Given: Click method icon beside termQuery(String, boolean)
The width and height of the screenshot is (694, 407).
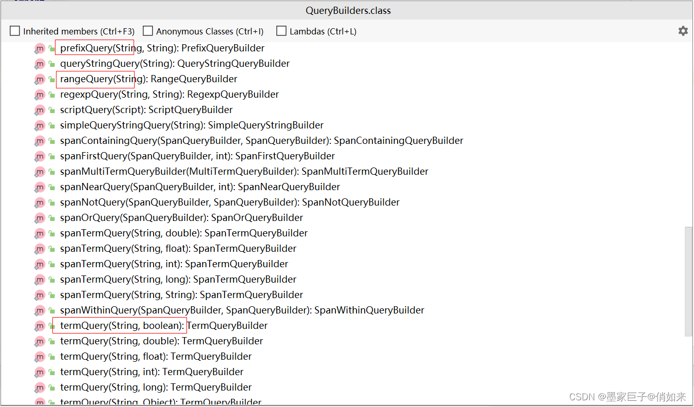Looking at the screenshot, I should [40, 326].
